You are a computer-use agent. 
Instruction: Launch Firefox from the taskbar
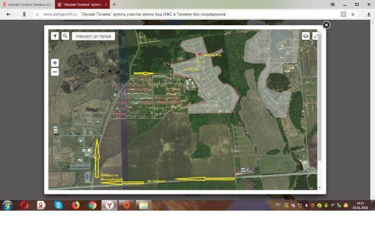point(76,205)
